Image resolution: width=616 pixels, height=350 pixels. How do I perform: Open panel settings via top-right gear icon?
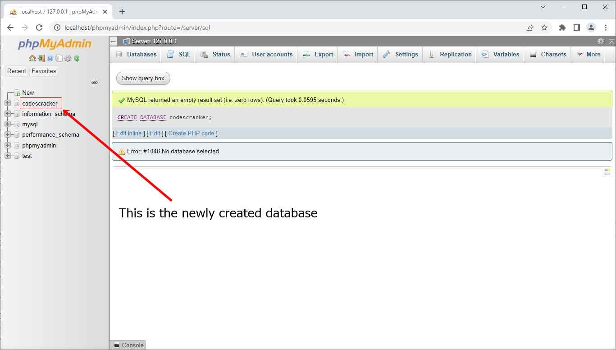coord(600,41)
